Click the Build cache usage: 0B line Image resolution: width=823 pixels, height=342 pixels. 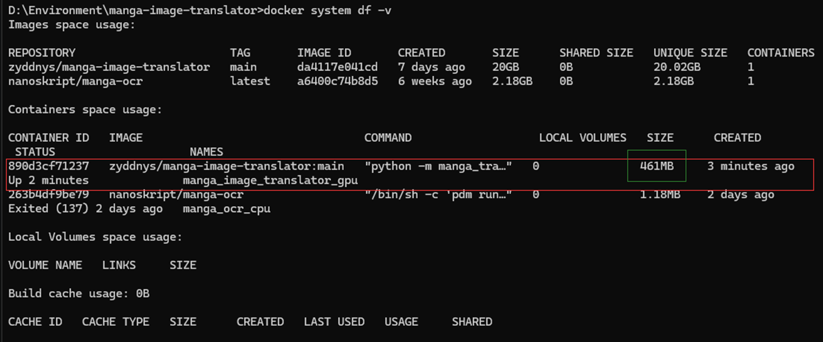[x=79, y=294]
